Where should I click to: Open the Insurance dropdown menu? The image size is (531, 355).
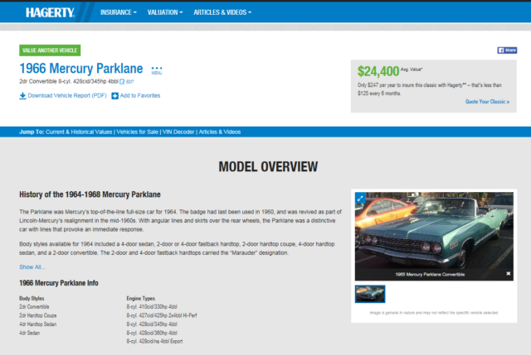coord(118,12)
